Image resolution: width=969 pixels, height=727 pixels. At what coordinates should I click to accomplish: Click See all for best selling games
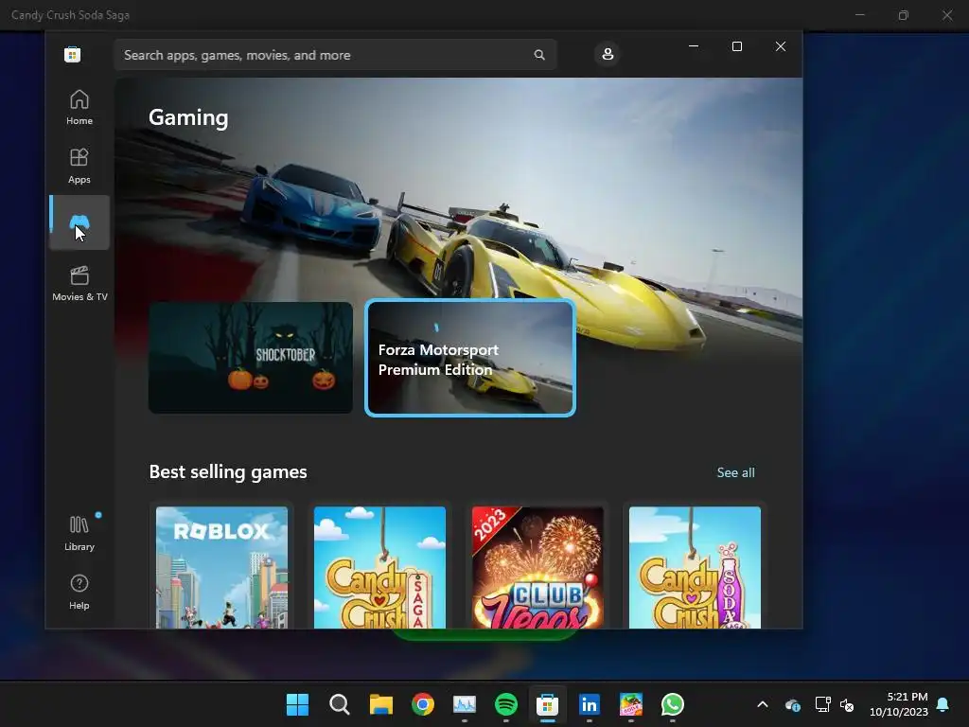click(x=735, y=472)
